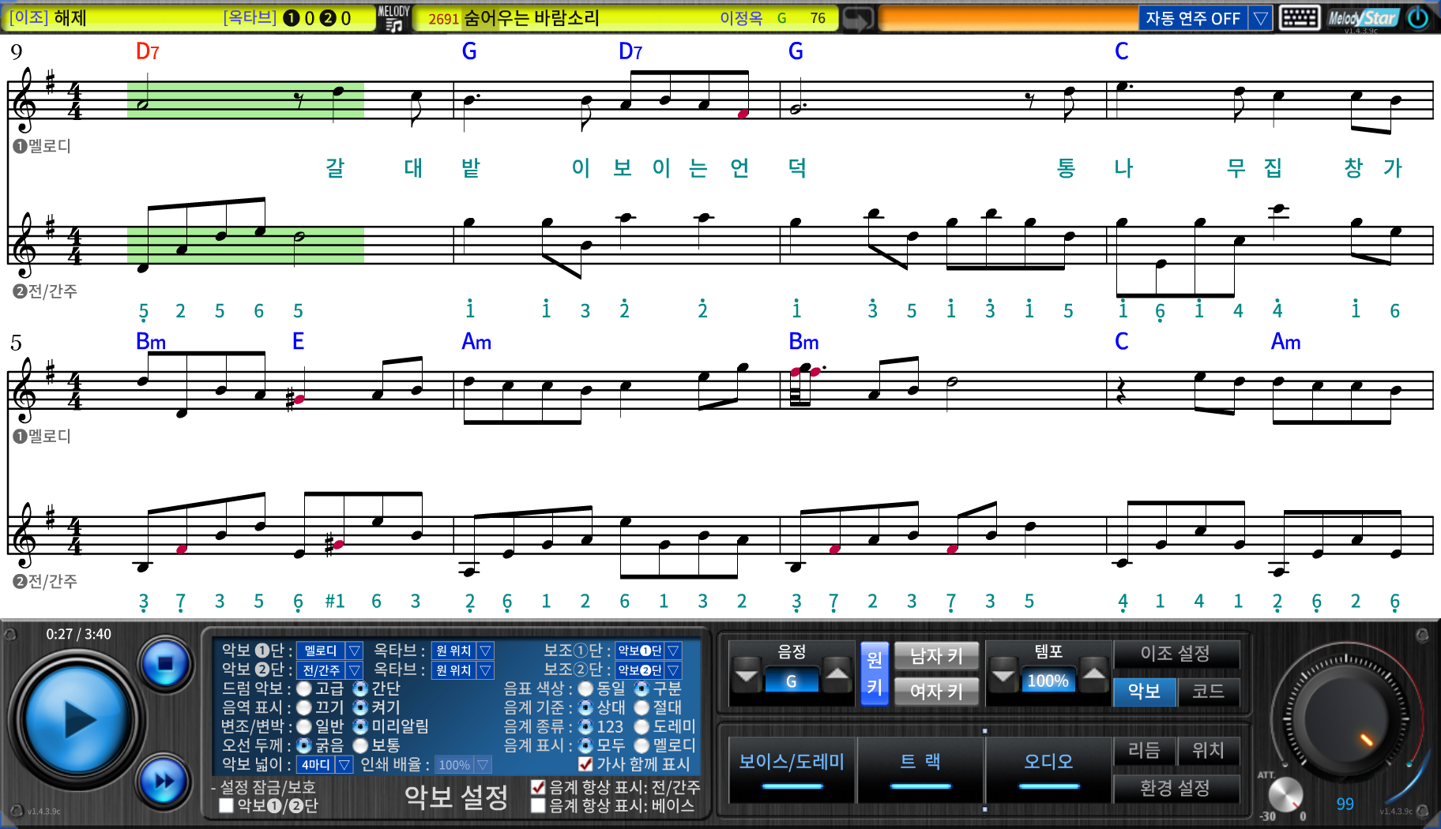Screen dimensions: 1441x829
Task: Click the 리듬 button
Action: (1145, 751)
